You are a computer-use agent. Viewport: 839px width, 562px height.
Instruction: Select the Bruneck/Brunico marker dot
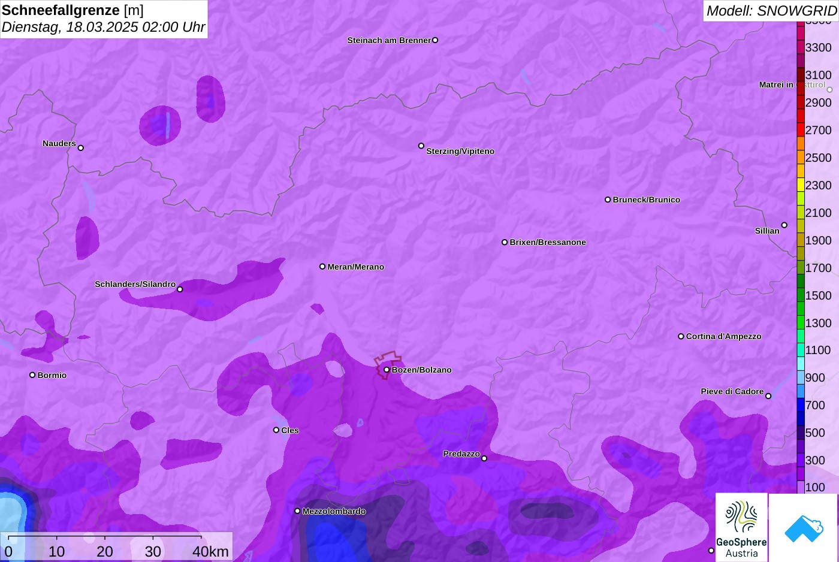(608, 200)
